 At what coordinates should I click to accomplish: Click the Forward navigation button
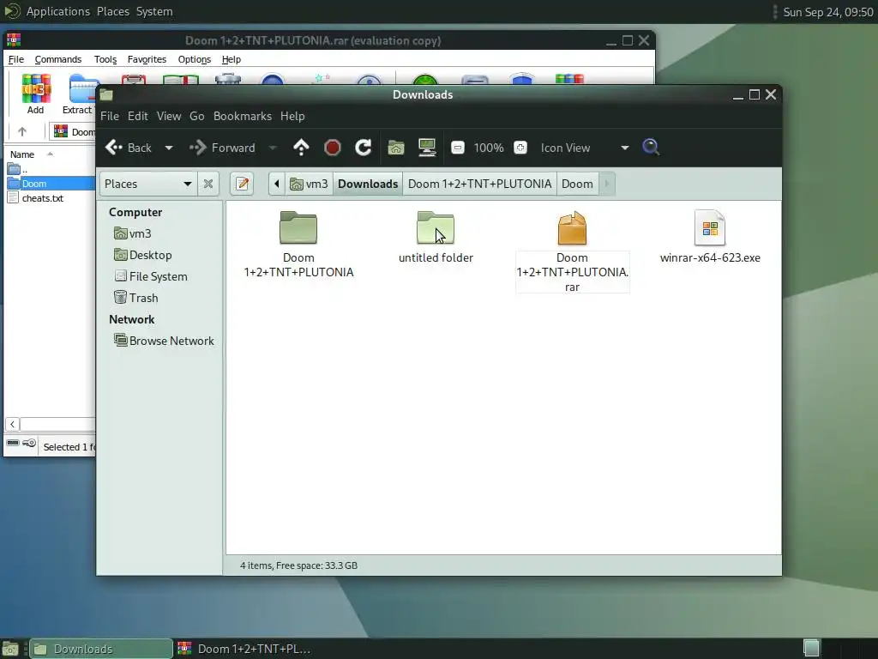(222, 148)
